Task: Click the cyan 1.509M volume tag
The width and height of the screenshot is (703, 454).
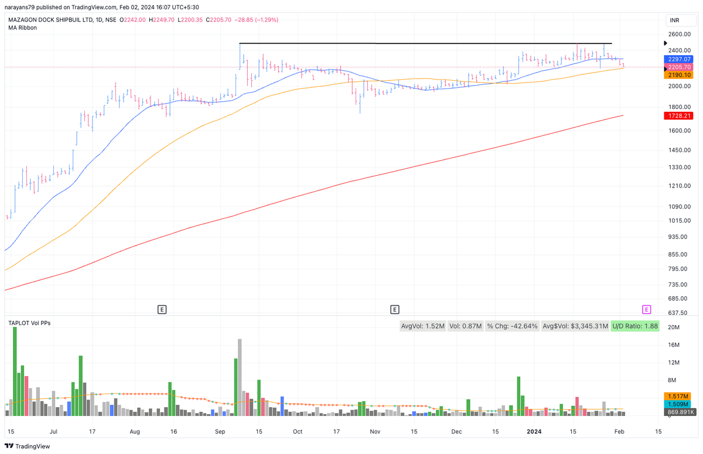Action: (x=678, y=404)
